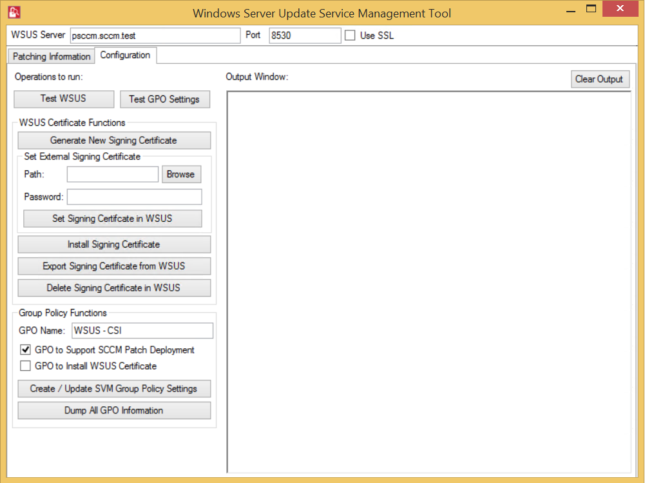
Task: Switch to the Patching Information tab
Action: (x=52, y=57)
